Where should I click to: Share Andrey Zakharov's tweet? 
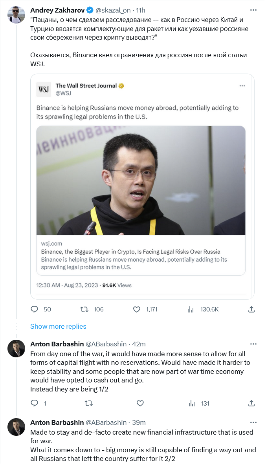[x=251, y=309]
